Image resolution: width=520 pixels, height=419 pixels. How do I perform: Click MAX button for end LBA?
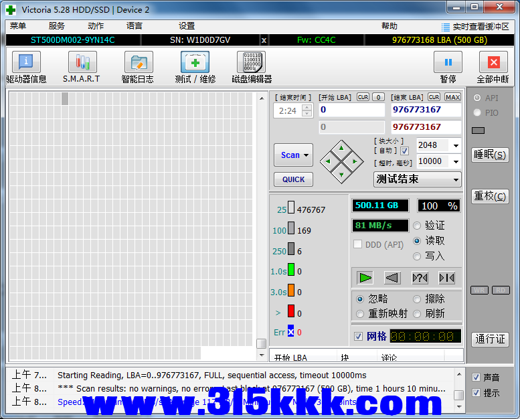coord(452,97)
